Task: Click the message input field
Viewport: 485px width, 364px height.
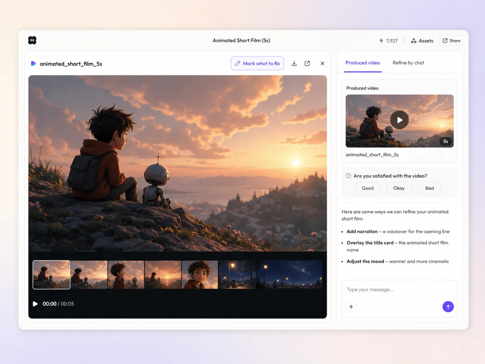Action: [x=399, y=290]
